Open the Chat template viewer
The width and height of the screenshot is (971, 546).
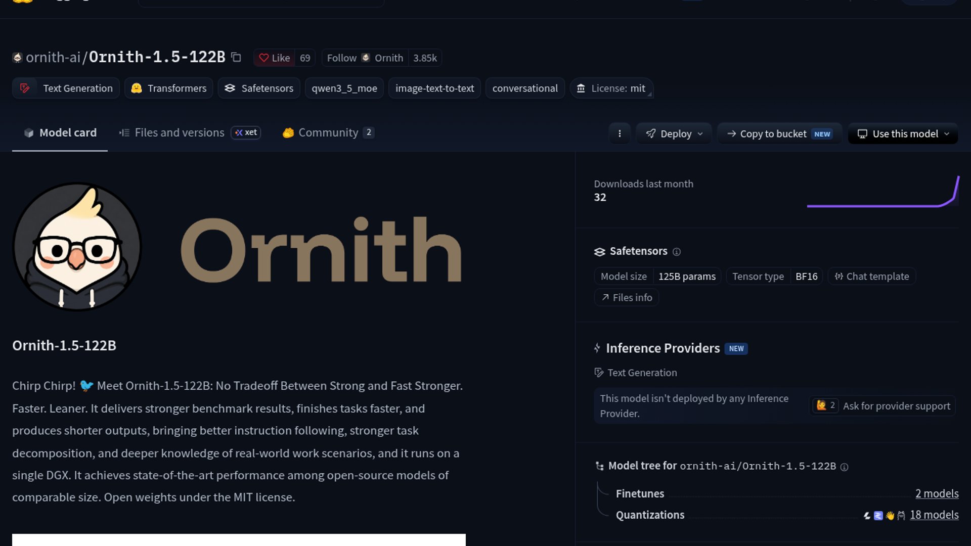(x=872, y=276)
